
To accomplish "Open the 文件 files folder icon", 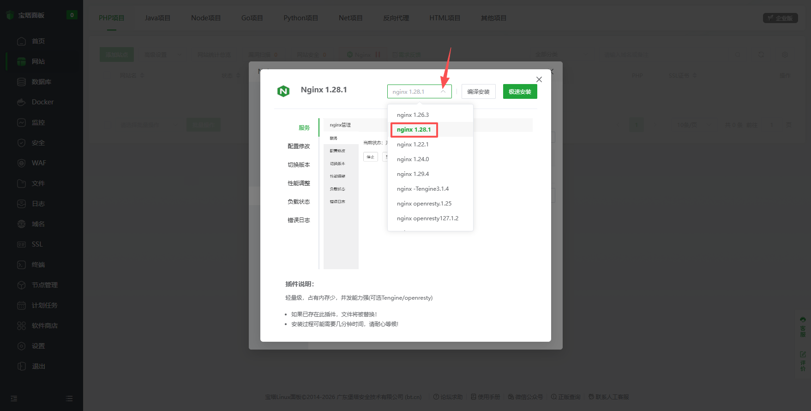I will 21,183.
